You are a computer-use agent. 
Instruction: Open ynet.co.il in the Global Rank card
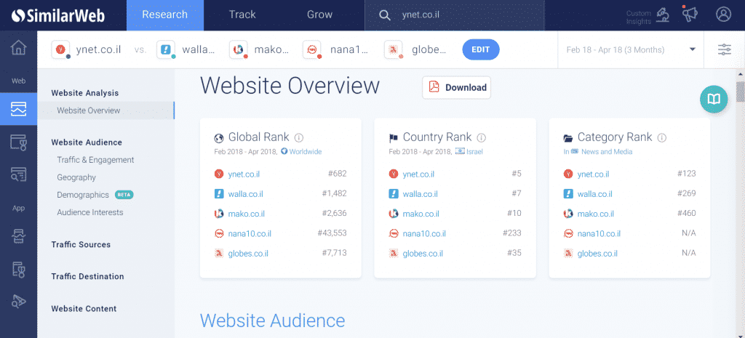point(243,174)
